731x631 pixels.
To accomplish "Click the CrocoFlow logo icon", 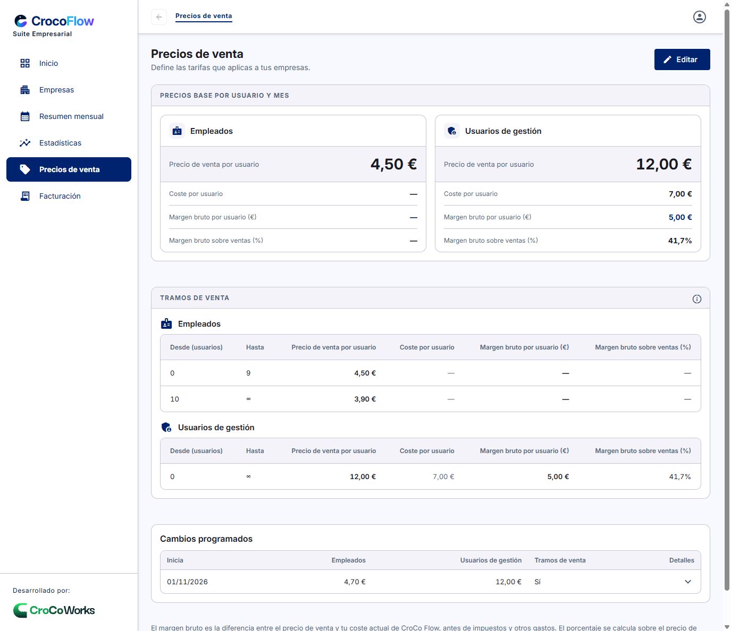I will pos(21,21).
